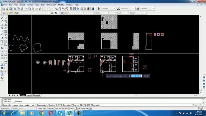This screenshot has width=206, height=116.
Task: Select the Ellipse draw tool
Action: [x=2, y=48]
